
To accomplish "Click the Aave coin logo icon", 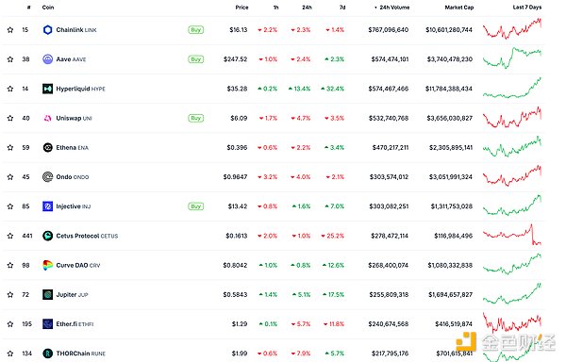I will [48, 59].
